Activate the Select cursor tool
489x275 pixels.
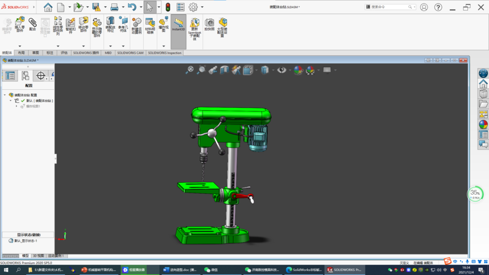coord(150,7)
